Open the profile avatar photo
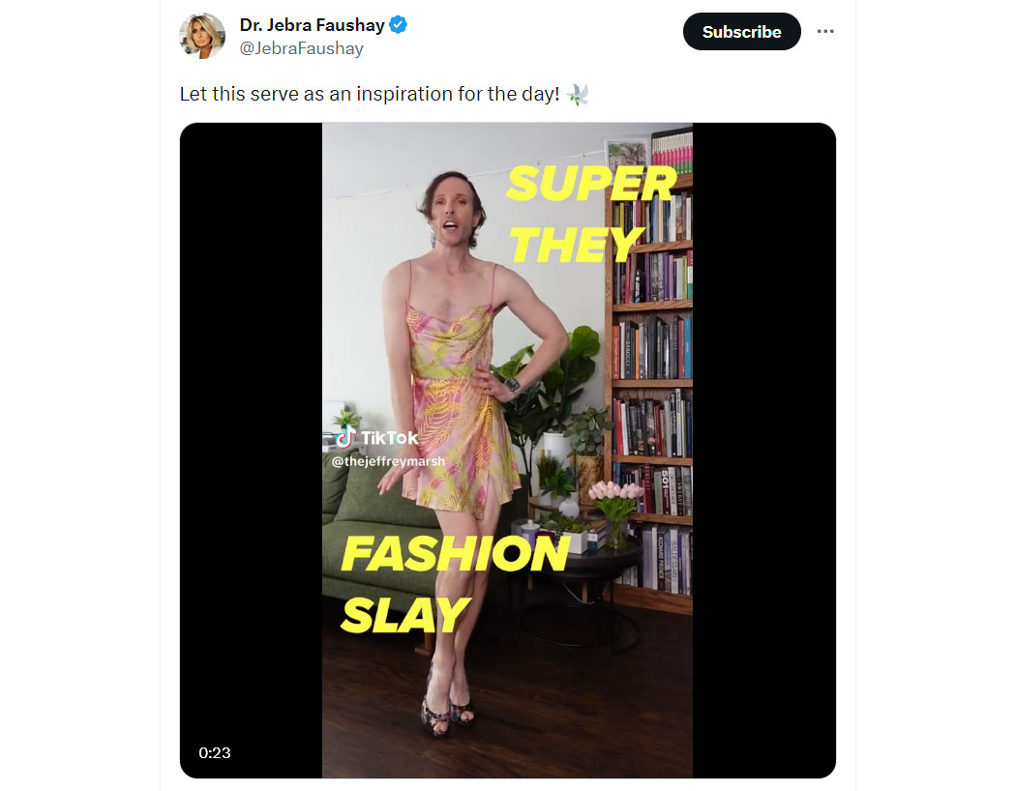Viewport: 1016px width, 791px height. pyautogui.click(x=202, y=36)
